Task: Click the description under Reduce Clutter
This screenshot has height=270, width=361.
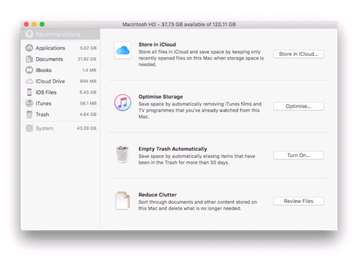Action: pos(197,205)
